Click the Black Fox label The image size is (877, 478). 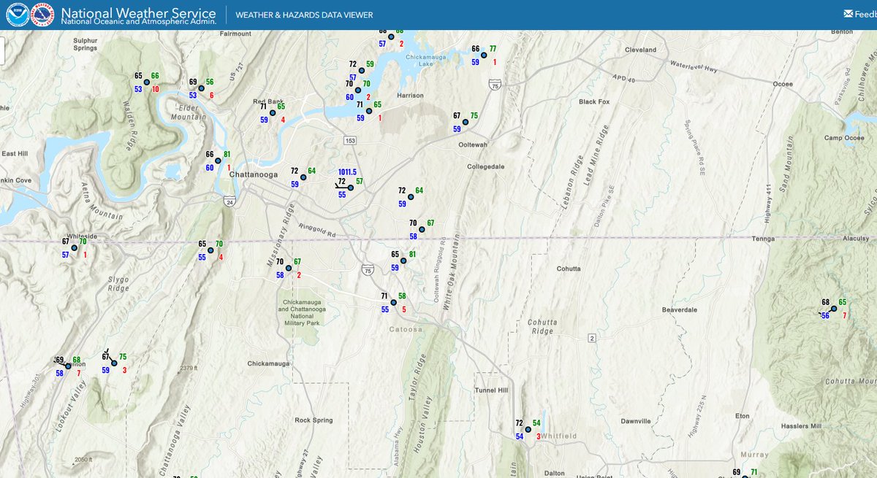(594, 101)
